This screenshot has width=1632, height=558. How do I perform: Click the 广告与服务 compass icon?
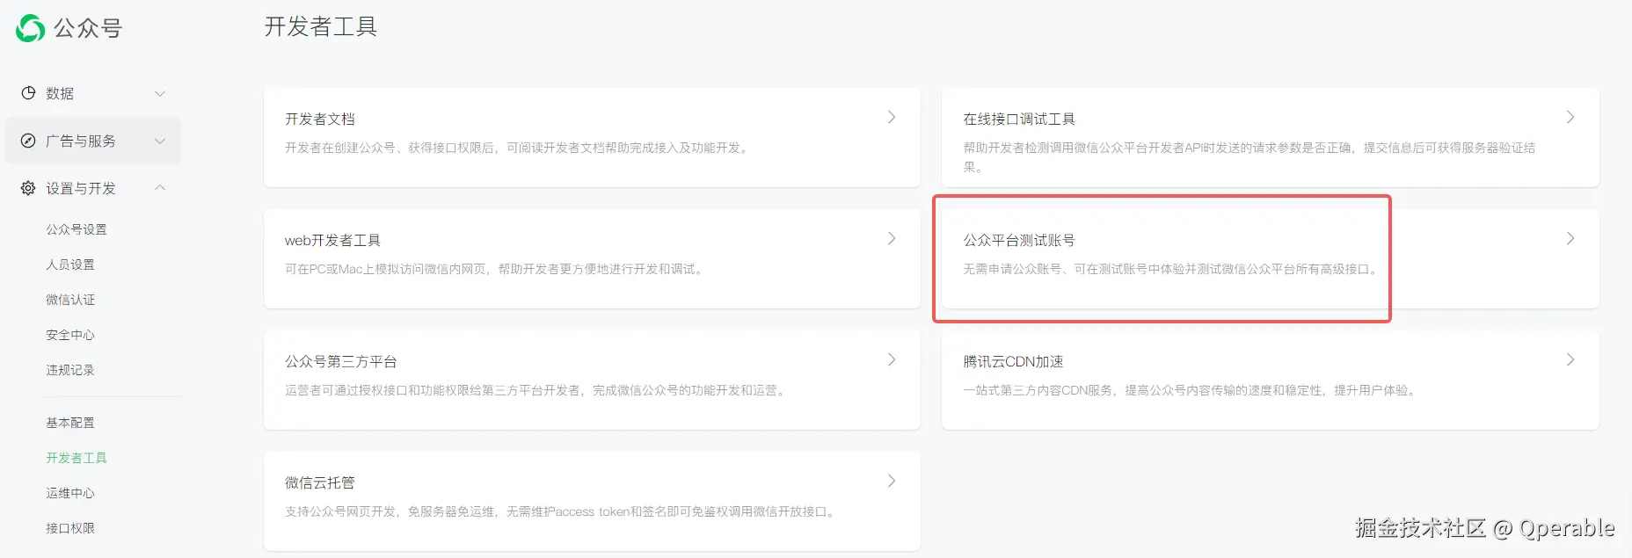pyautogui.click(x=28, y=141)
